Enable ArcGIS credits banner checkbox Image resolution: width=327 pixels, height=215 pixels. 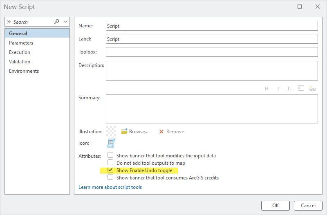pyautogui.click(x=110, y=177)
